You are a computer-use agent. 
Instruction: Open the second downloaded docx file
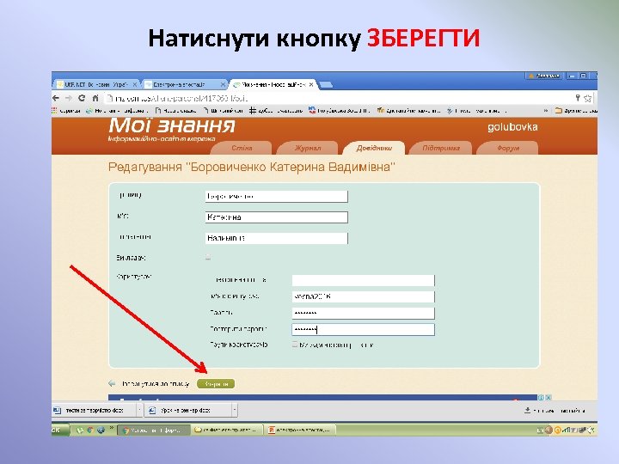[187, 411]
